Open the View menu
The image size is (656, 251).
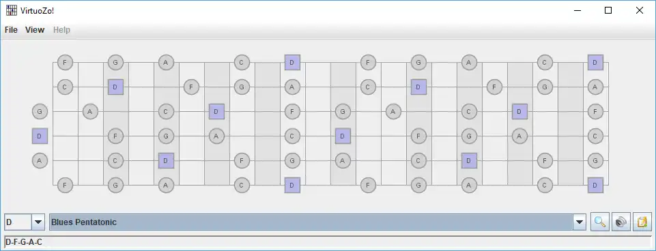pos(35,30)
